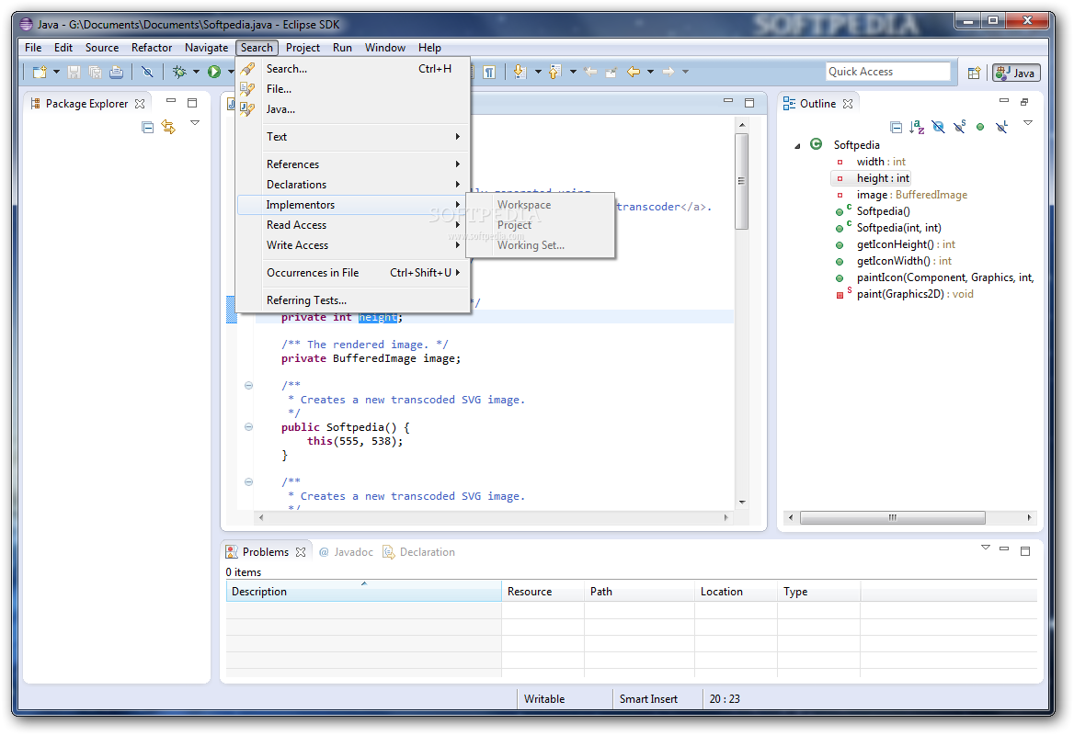Open Next Annotation dropdown arrow
Image resolution: width=1074 pixels, height=735 pixels.
tap(538, 72)
